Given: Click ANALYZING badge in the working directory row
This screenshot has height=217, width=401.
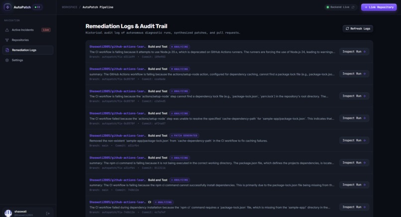Looking at the screenshot, I should coord(180,158).
